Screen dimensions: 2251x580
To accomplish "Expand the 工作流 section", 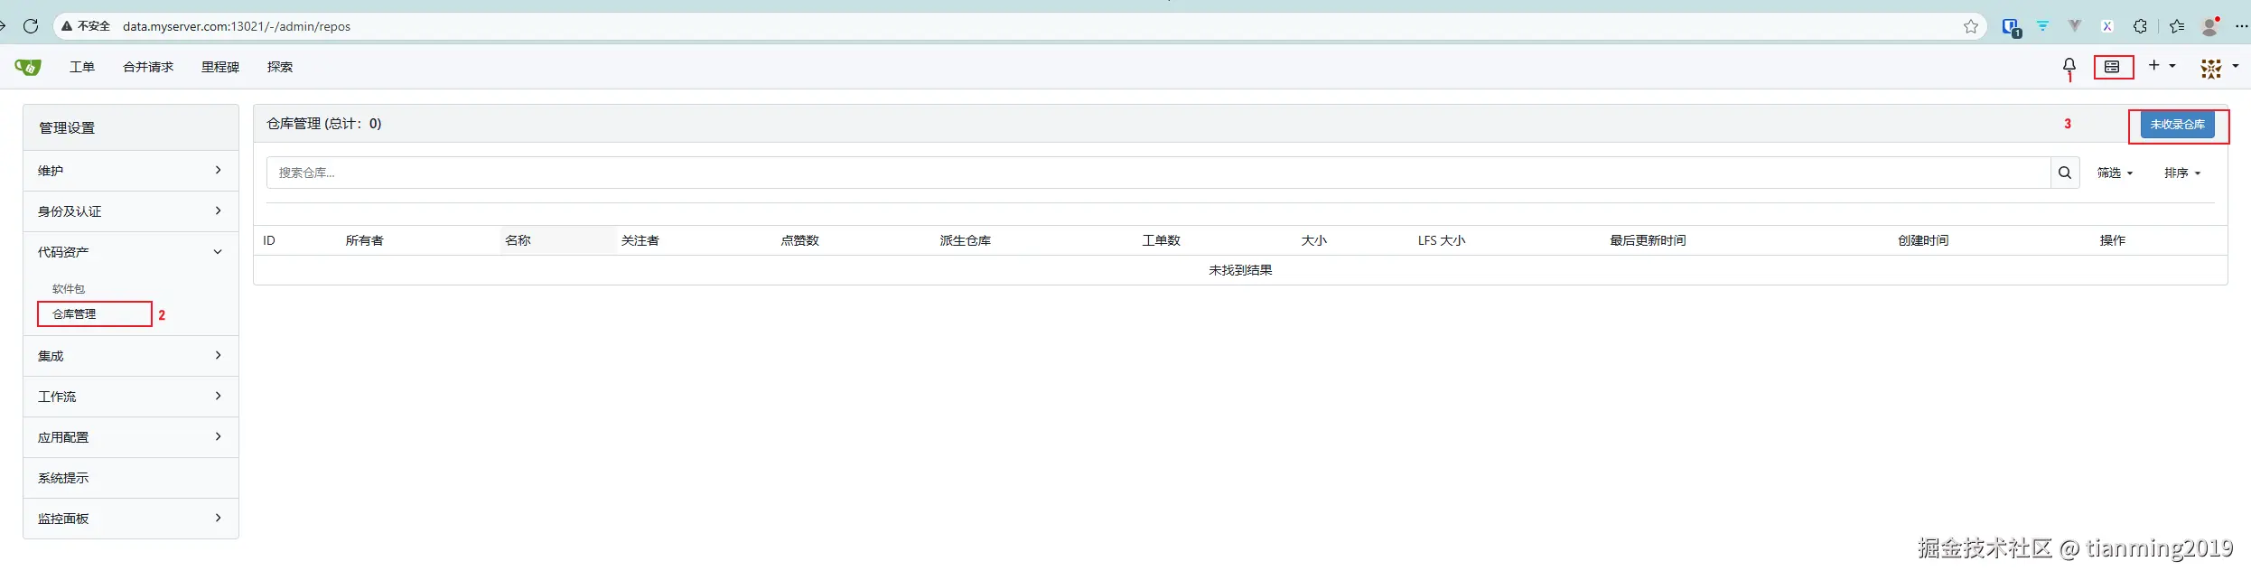I will click(131, 397).
